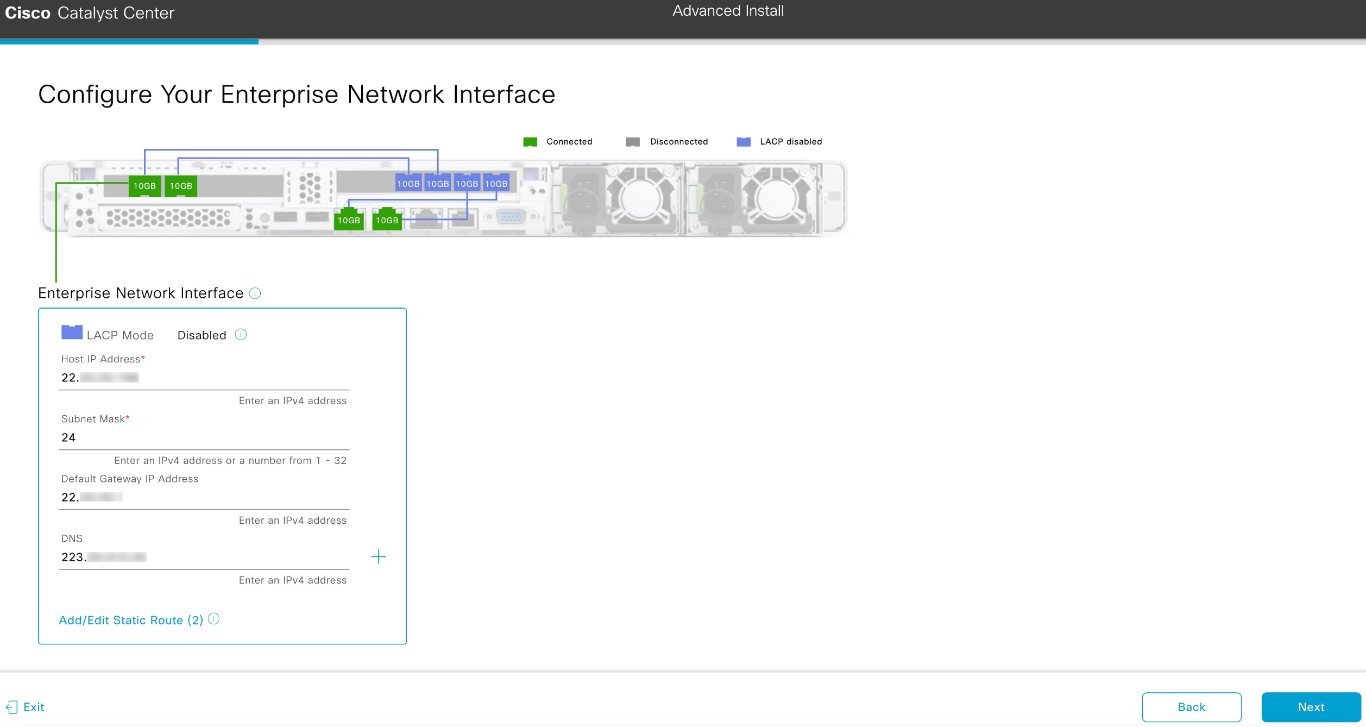Click the Host IP Address input field
1366x727 pixels.
coord(204,377)
